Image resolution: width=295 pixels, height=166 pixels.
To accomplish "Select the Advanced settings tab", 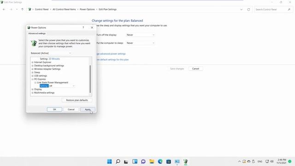I will (37, 33).
